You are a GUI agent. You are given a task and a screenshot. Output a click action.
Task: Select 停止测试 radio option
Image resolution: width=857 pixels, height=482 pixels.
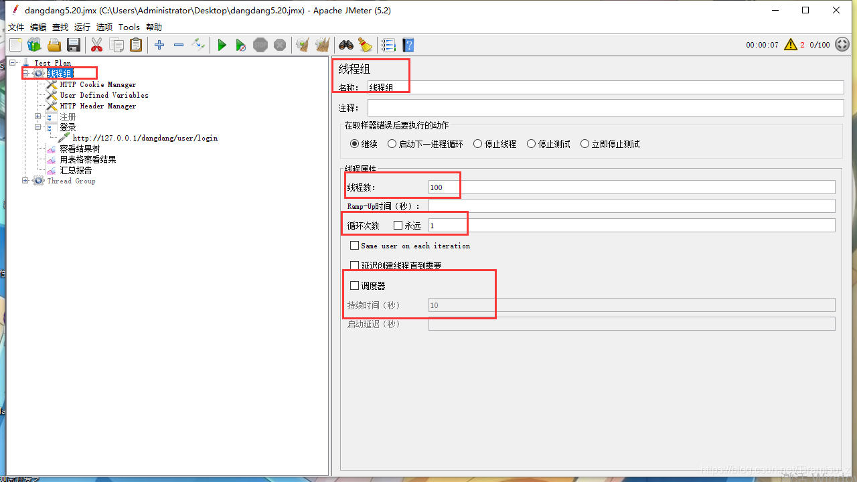click(531, 144)
